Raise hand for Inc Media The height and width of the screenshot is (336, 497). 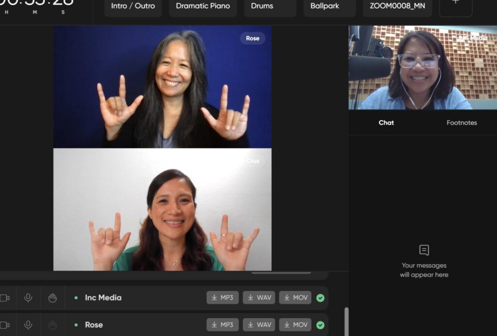(52, 297)
